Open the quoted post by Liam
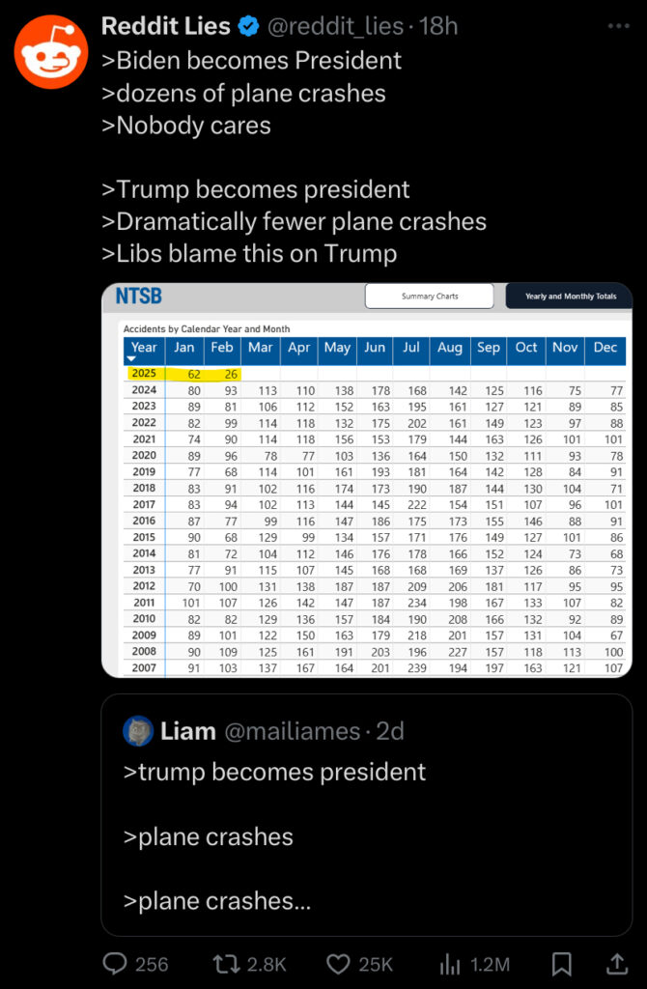Image resolution: width=647 pixels, height=989 pixels. point(367,815)
